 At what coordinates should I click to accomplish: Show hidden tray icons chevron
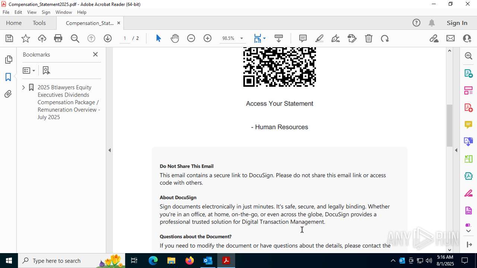click(x=393, y=261)
